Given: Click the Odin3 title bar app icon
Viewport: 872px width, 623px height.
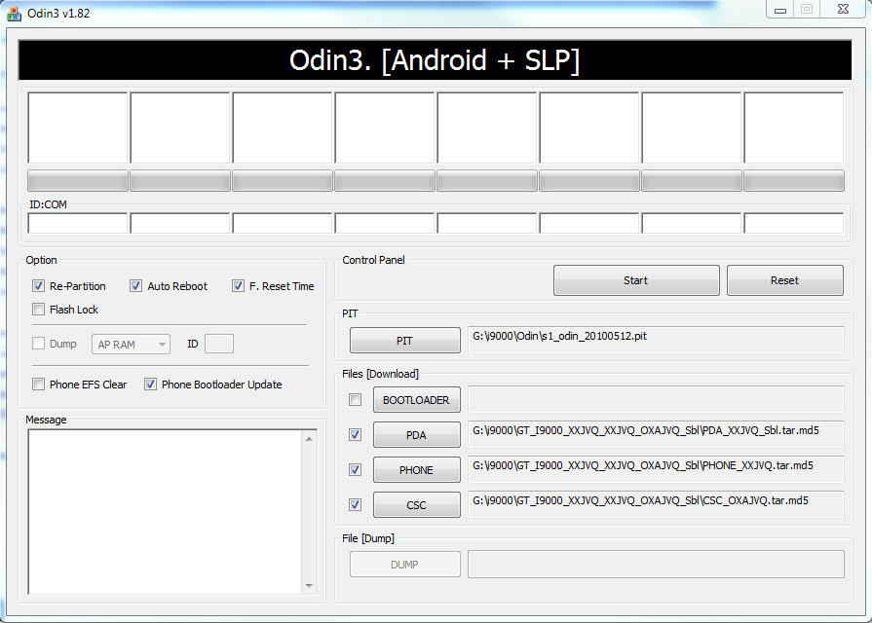Looking at the screenshot, I should coord(14,14).
